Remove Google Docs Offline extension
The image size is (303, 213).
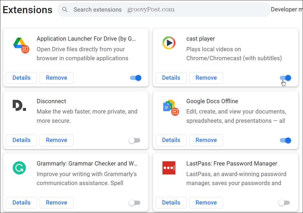coord(206,140)
